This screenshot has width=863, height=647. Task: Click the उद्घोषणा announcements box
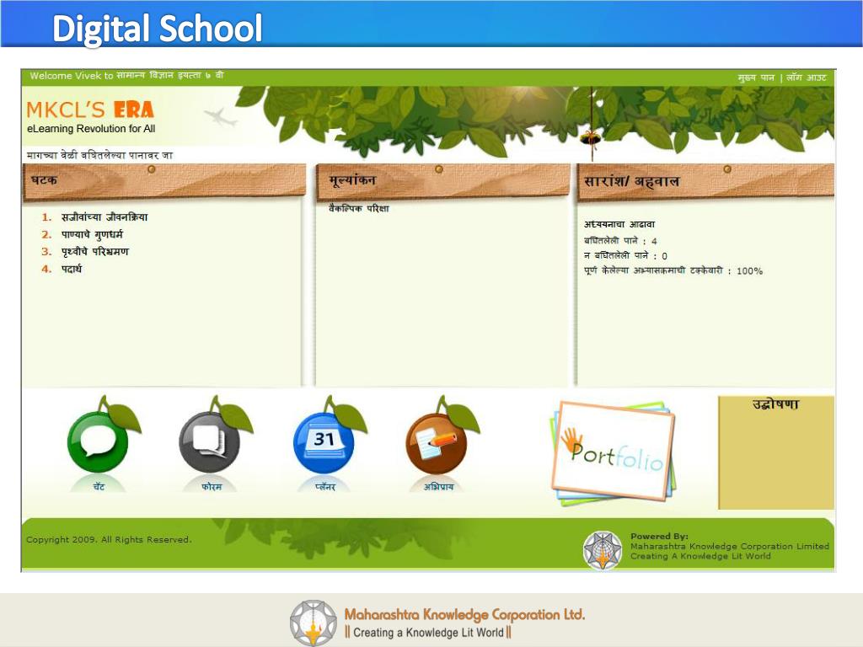point(776,452)
